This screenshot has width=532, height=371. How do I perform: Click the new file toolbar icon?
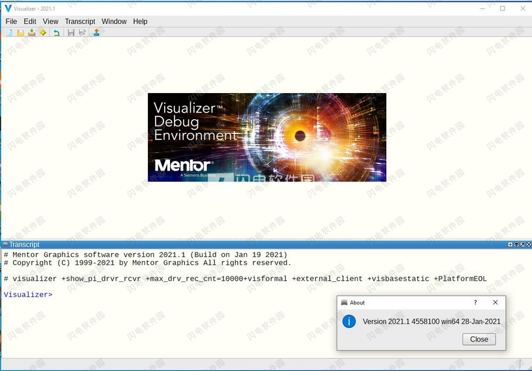10,33
